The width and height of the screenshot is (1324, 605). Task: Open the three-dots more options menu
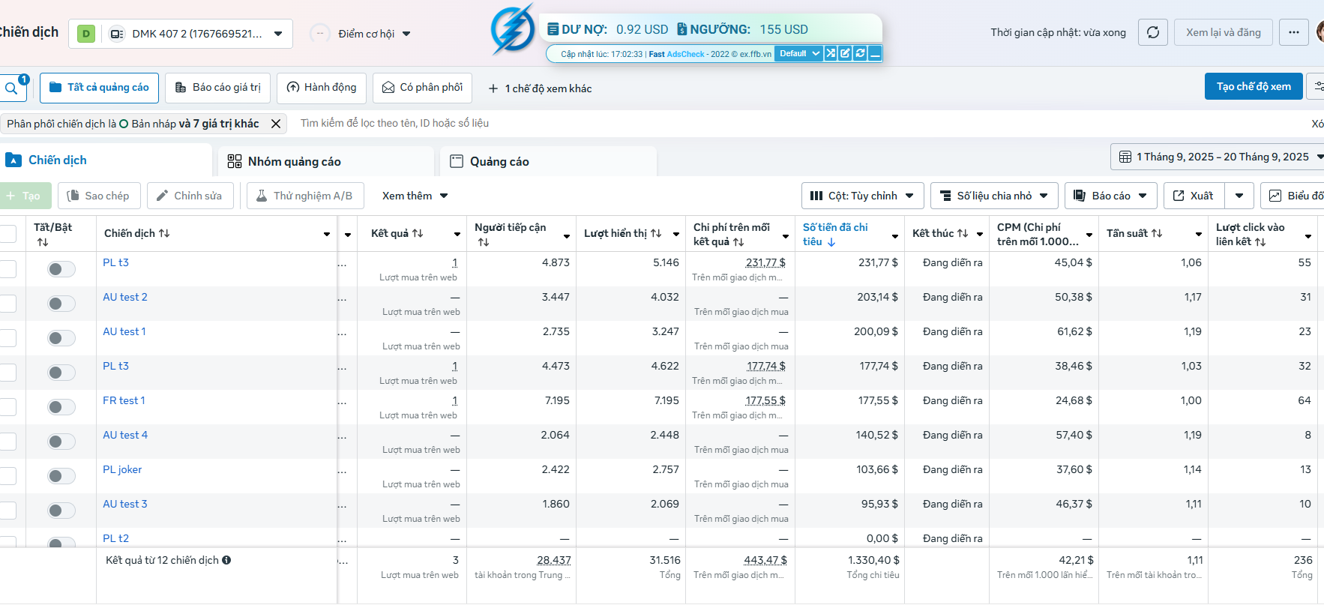(1293, 32)
